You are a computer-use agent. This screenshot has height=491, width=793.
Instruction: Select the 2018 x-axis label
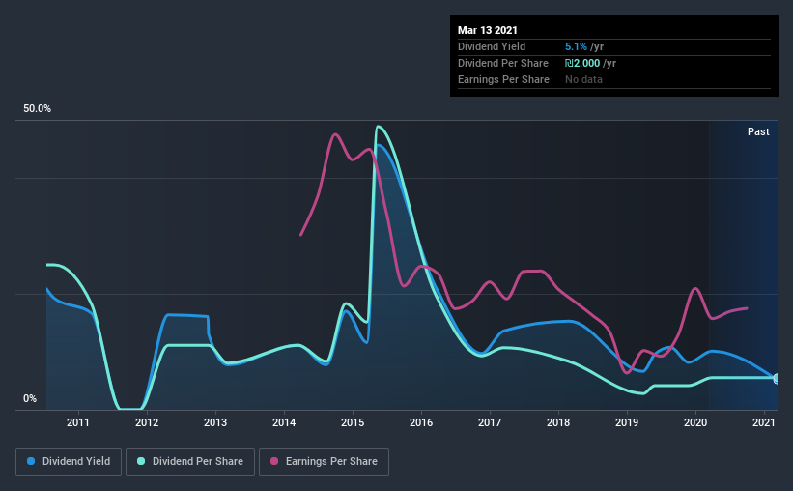[558, 422]
